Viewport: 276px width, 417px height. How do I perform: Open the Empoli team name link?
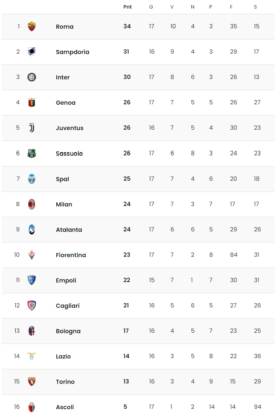(66, 280)
